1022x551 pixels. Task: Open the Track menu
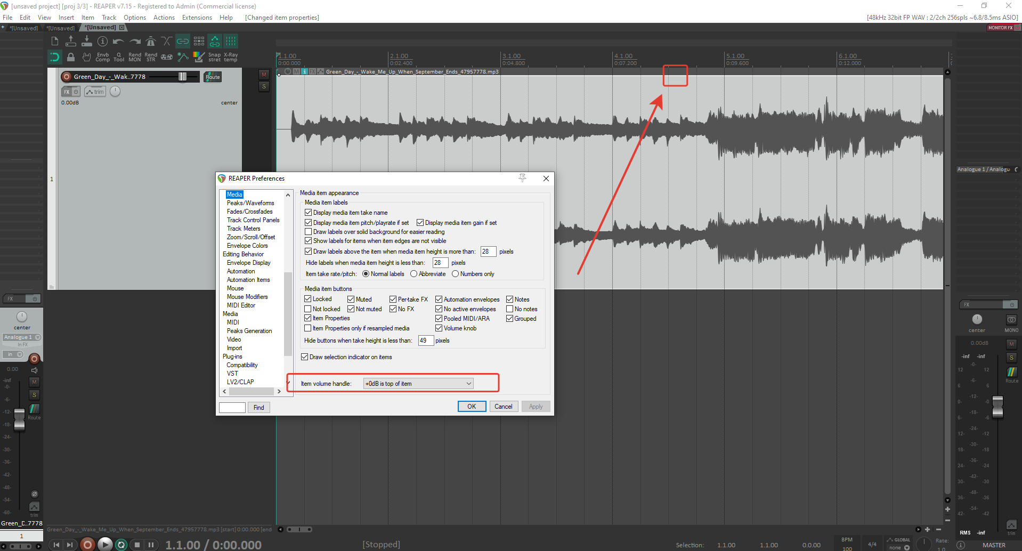109,18
